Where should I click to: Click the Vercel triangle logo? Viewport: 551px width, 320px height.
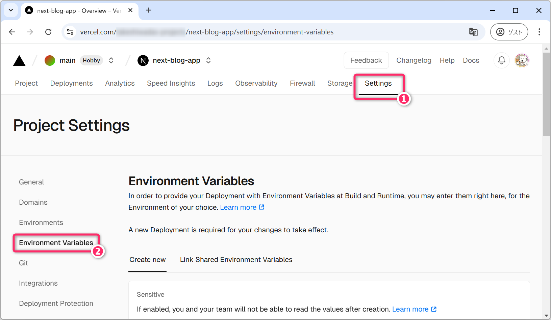coord(19,61)
